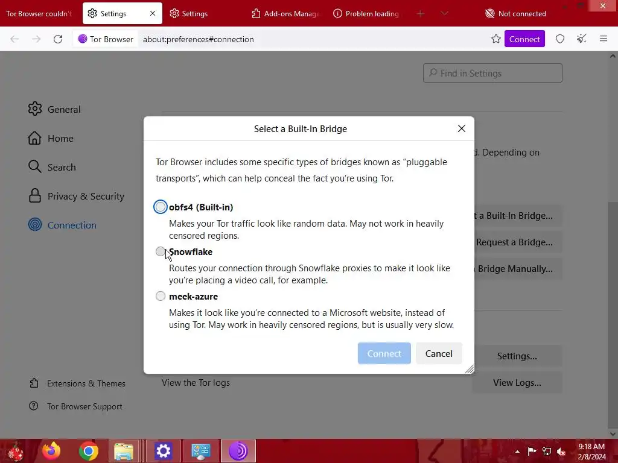618x463 pixels.
Task: Click the Not connected status indicator
Action: click(x=515, y=13)
